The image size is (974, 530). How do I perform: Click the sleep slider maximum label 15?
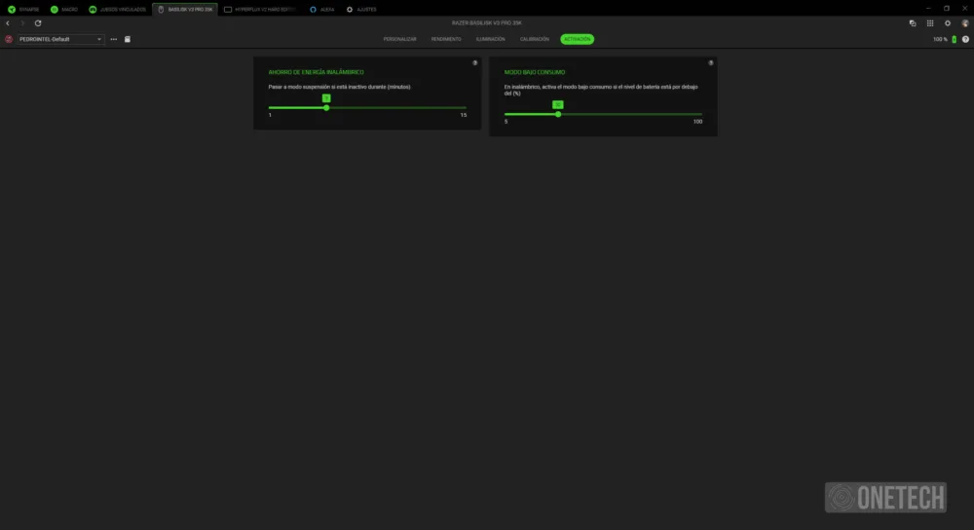click(464, 115)
